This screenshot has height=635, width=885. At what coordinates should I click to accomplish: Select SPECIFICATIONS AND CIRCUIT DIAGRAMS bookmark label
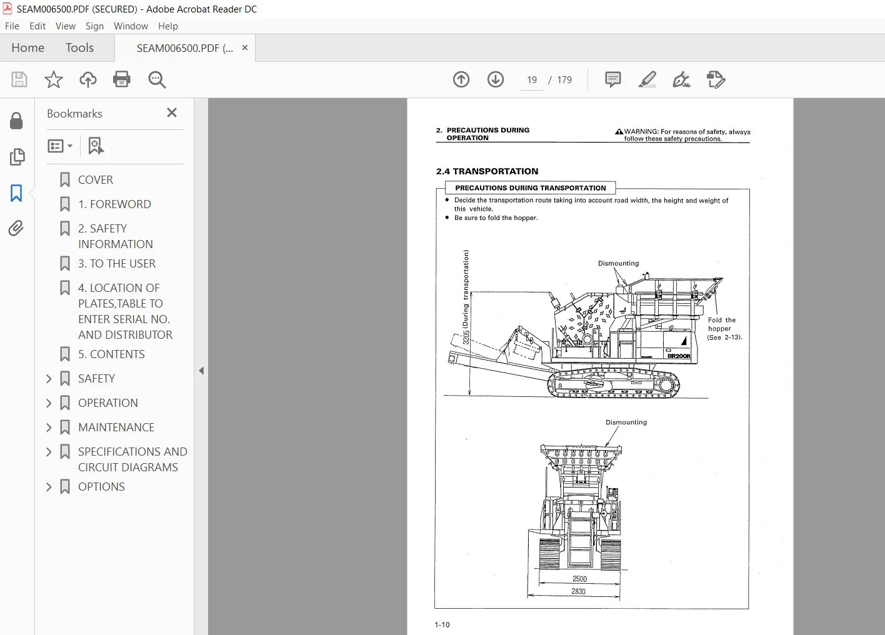[x=132, y=459]
